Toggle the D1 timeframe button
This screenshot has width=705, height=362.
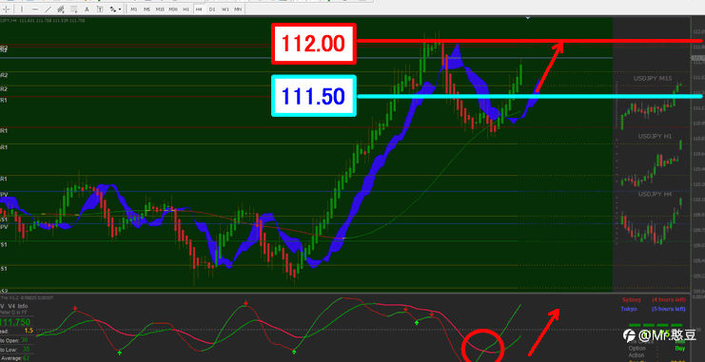tap(212, 9)
